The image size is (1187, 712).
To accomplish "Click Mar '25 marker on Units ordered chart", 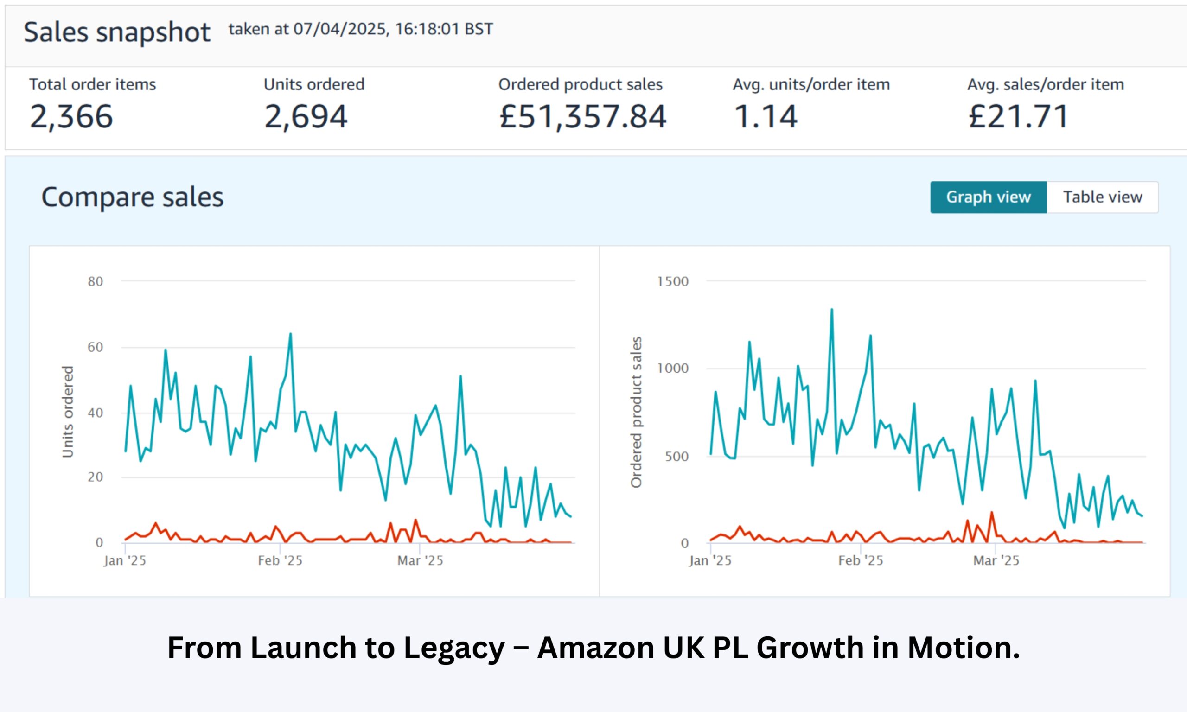I will 420,560.
